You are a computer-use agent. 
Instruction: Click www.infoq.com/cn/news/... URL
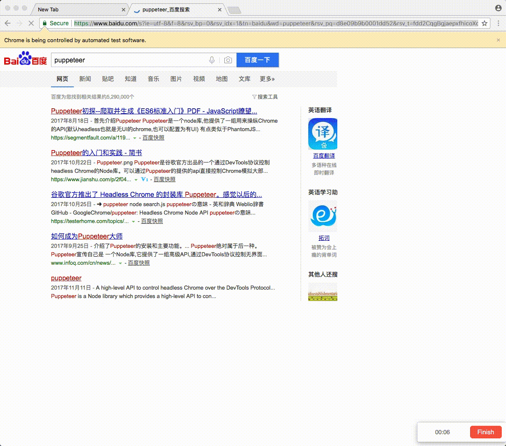pos(83,263)
